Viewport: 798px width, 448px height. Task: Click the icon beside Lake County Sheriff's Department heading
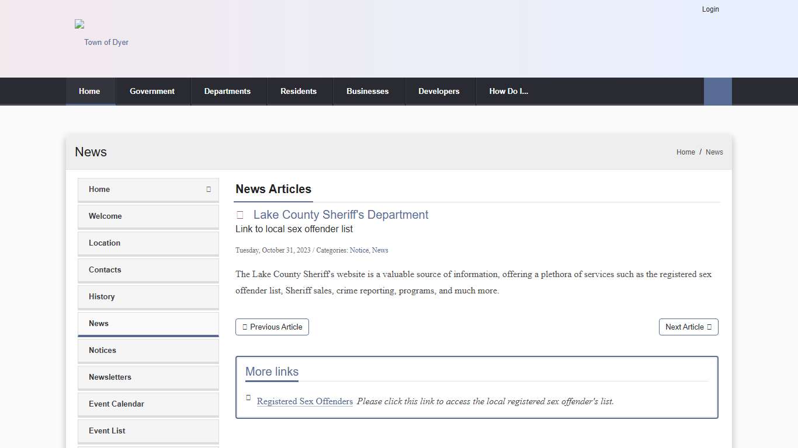click(x=240, y=215)
